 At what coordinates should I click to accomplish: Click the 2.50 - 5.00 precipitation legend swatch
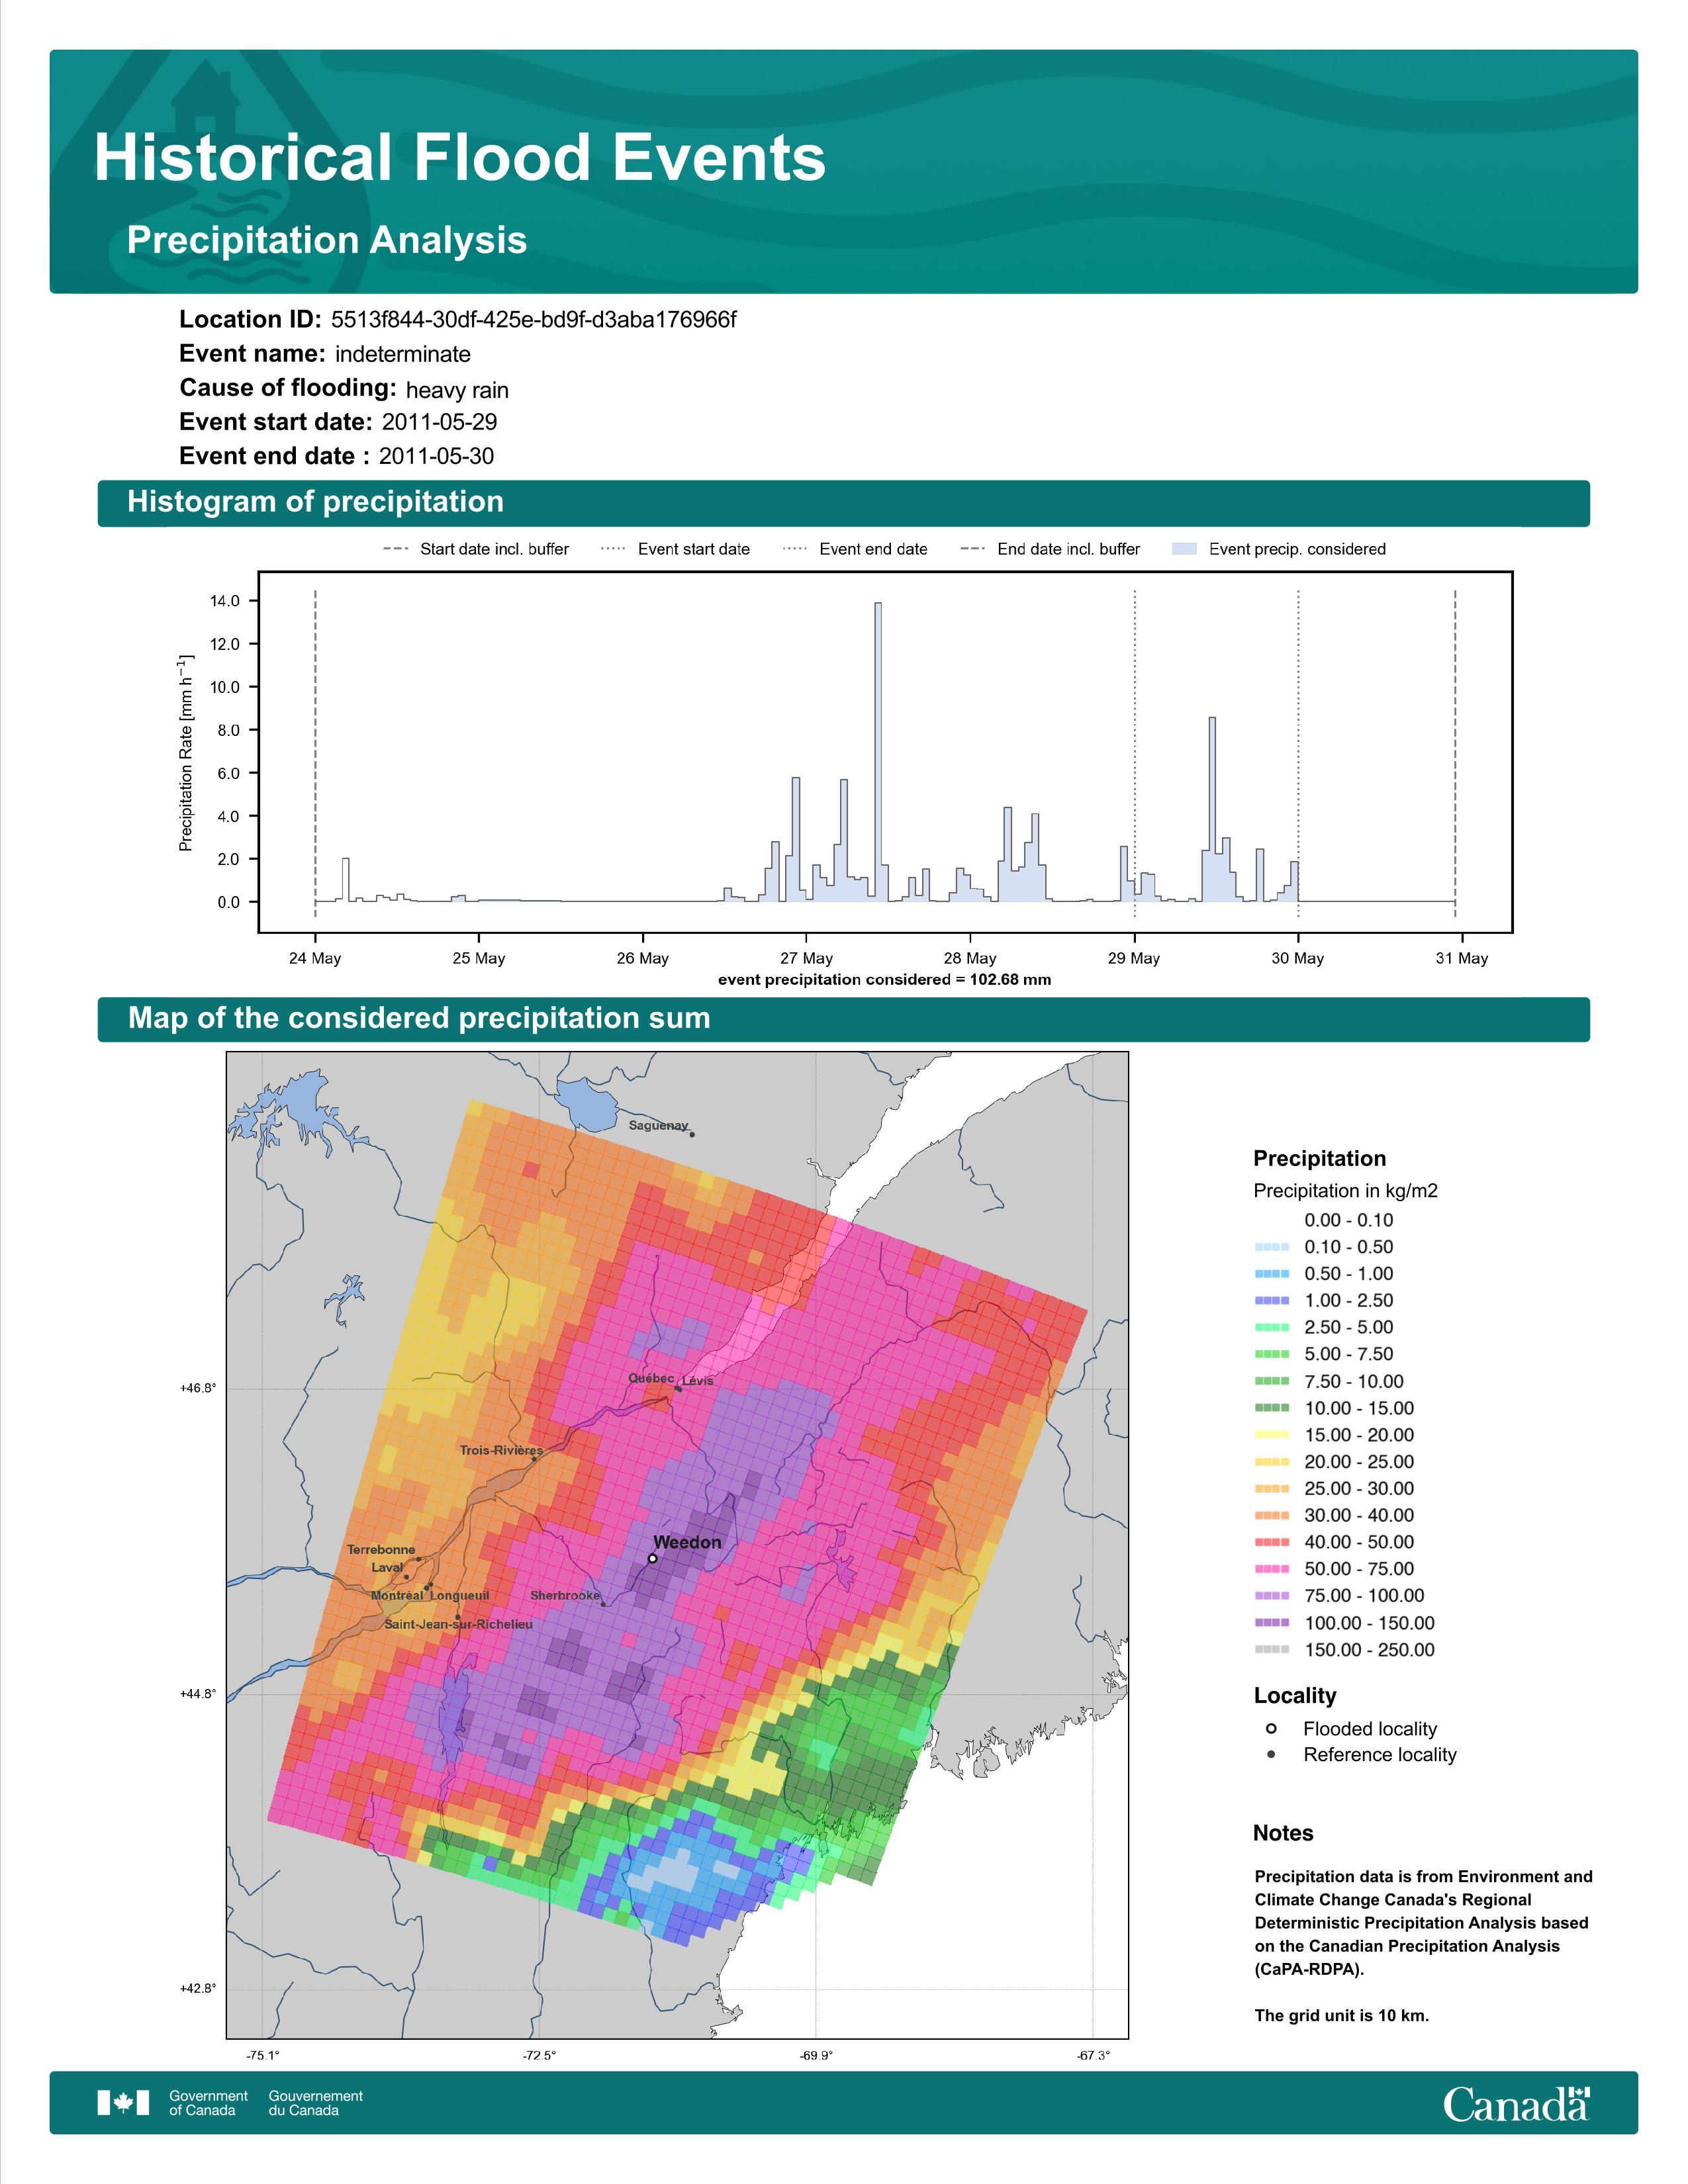coord(1272,1328)
